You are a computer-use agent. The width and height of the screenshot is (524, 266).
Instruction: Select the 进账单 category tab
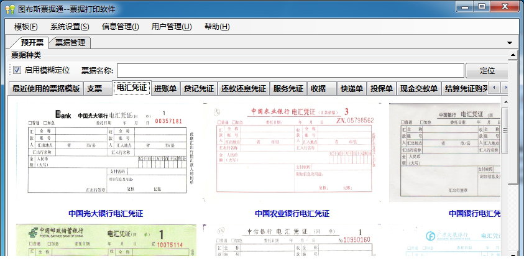click(x=165, y=88)
